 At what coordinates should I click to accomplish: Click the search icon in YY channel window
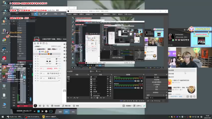[x=47, y=43]
